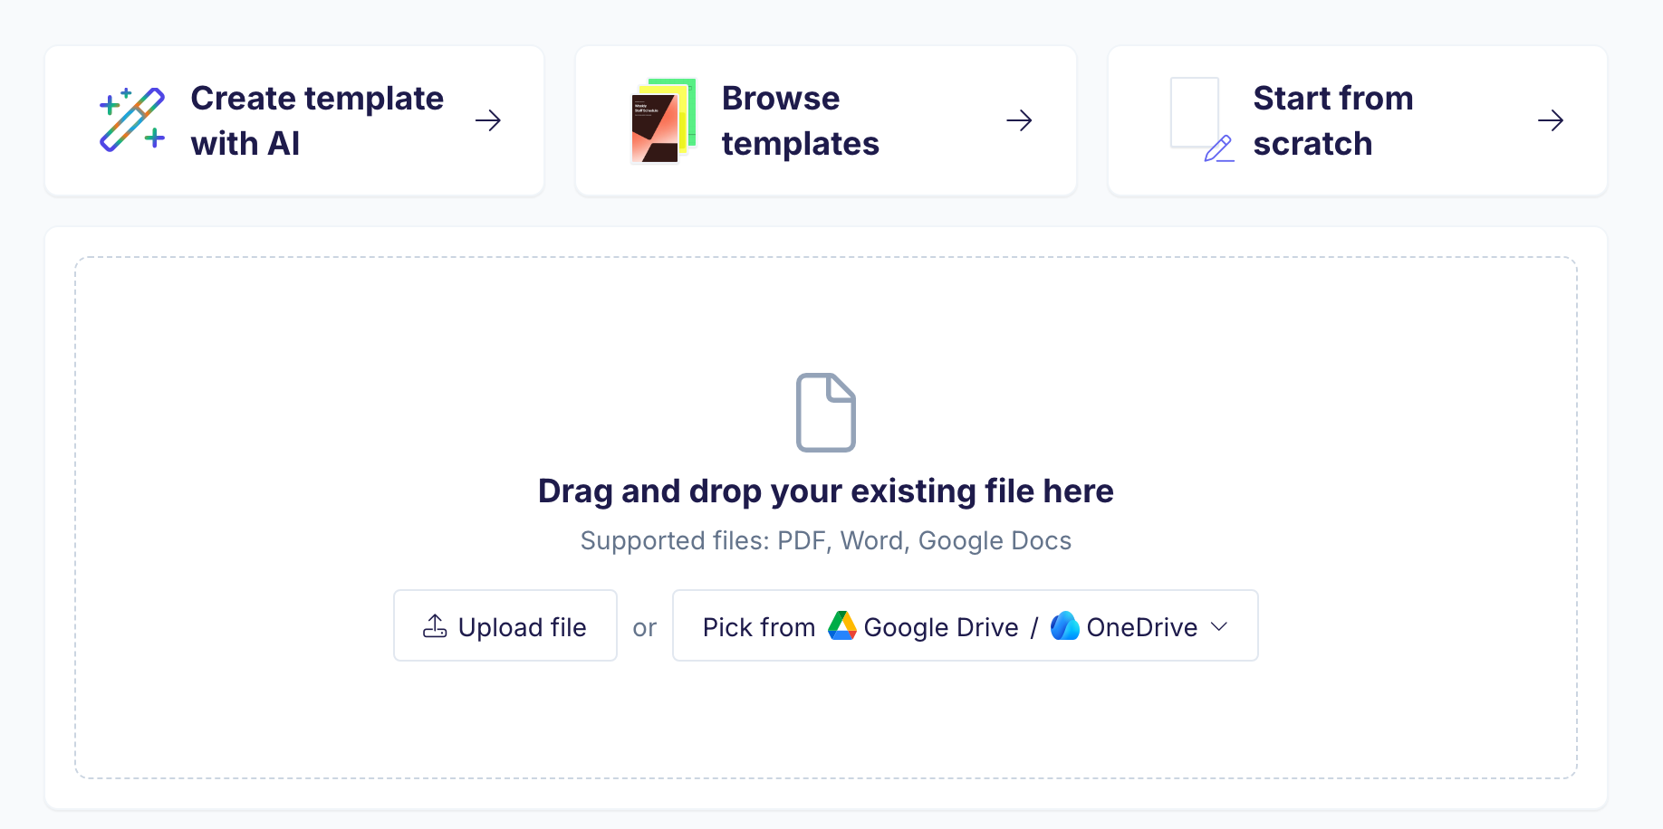
Task: Expand the Pick from dropdown chevron
Action: (1219, 626)
